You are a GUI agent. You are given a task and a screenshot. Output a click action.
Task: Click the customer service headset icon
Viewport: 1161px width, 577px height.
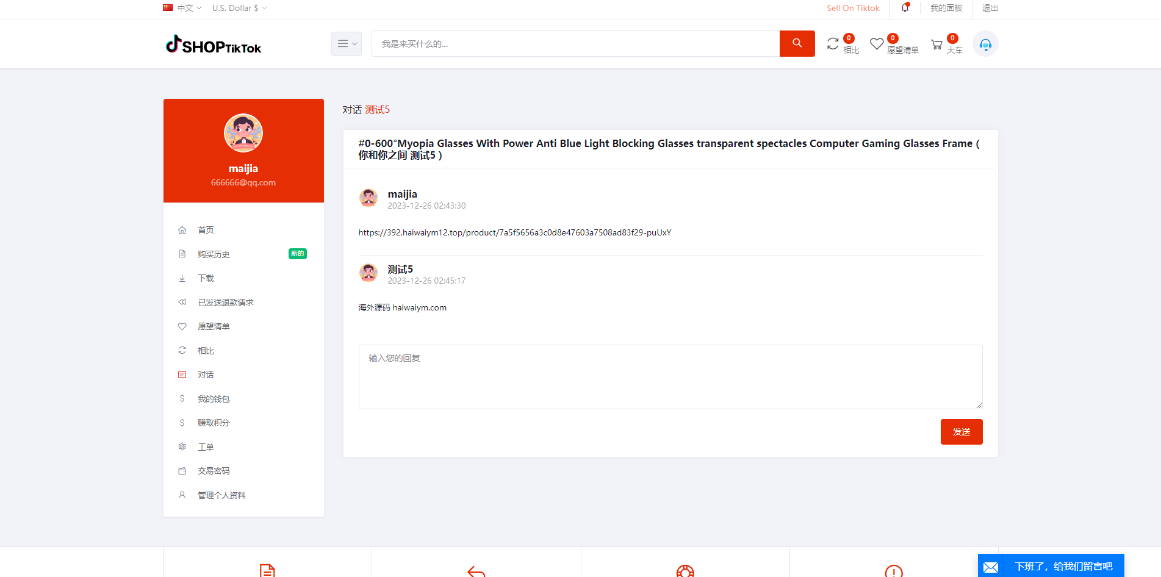pyautogui.click(x=985, y=44)
